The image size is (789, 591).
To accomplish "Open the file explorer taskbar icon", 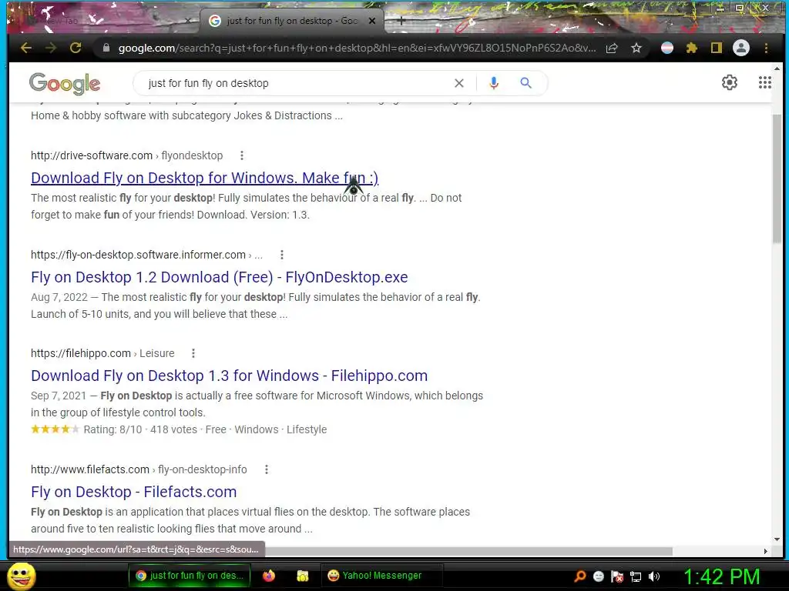I will click(302, 576).
